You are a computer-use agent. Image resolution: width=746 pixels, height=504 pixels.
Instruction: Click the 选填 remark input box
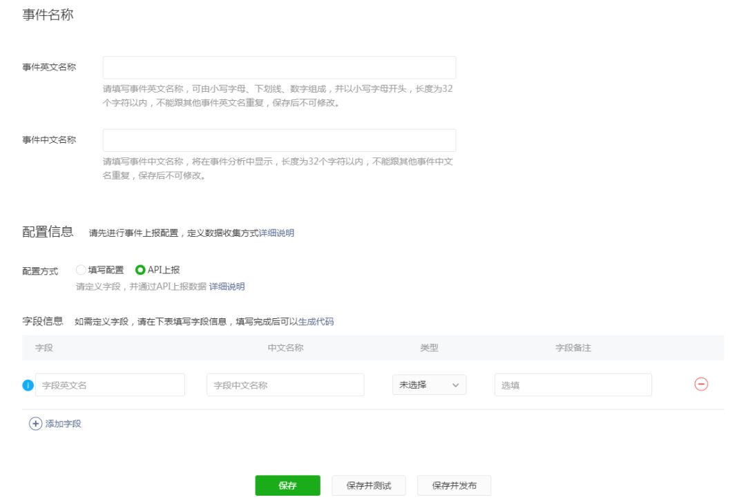pyautogui.click(x=573, y=385)
